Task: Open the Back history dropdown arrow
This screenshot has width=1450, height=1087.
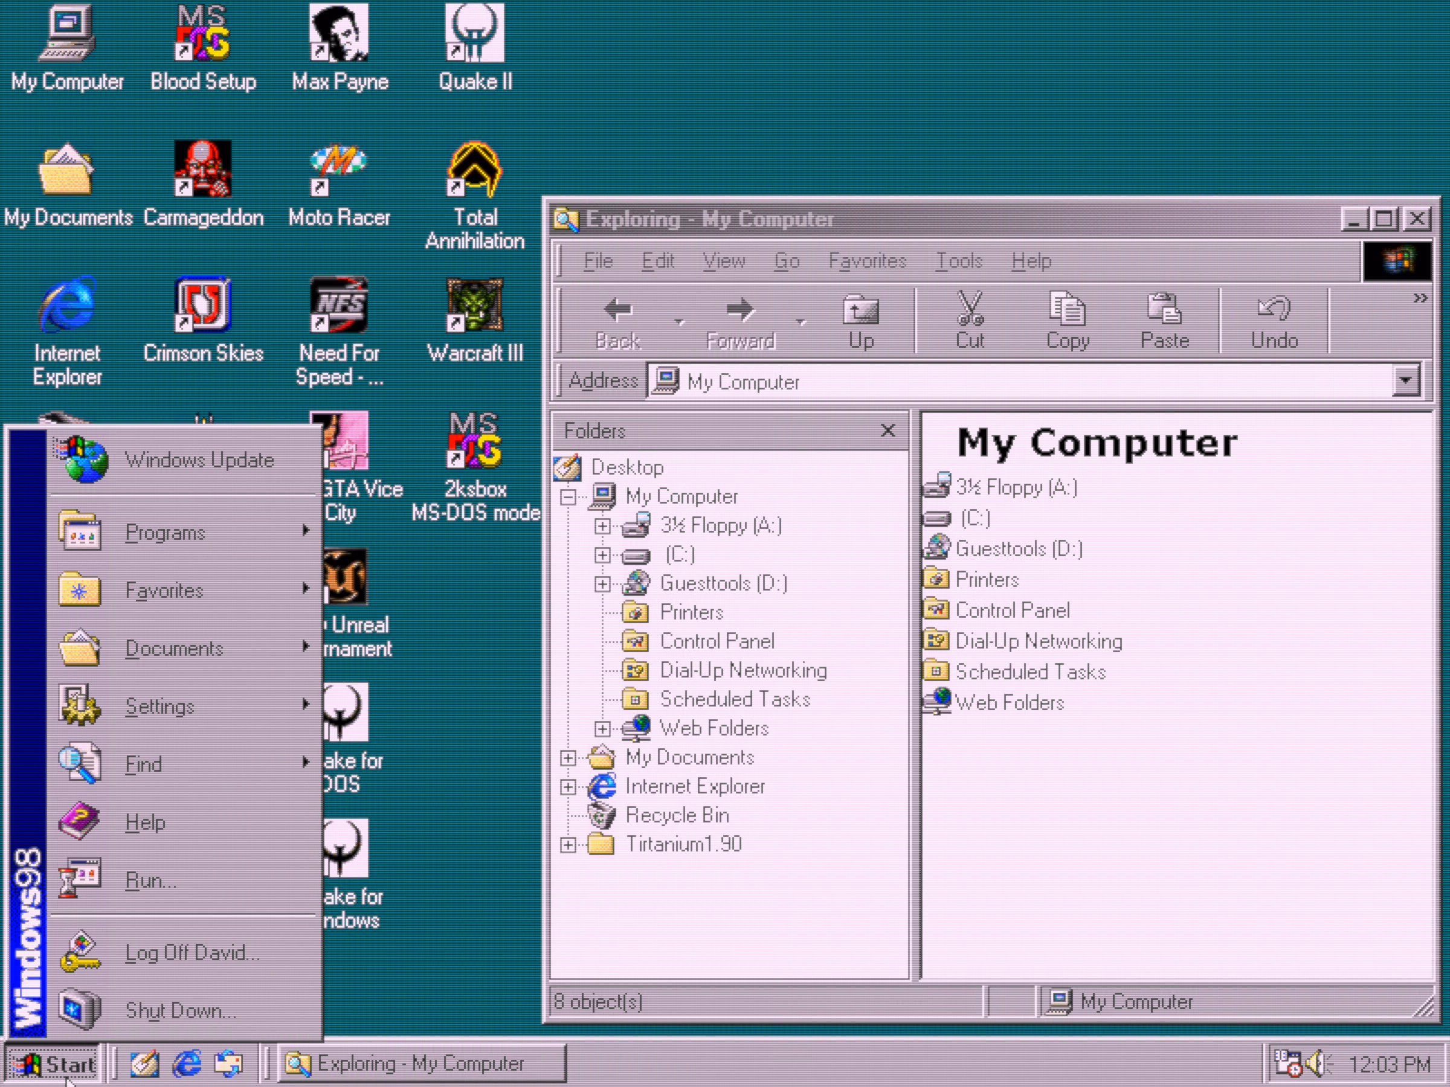Action: [x=679, y=322]
